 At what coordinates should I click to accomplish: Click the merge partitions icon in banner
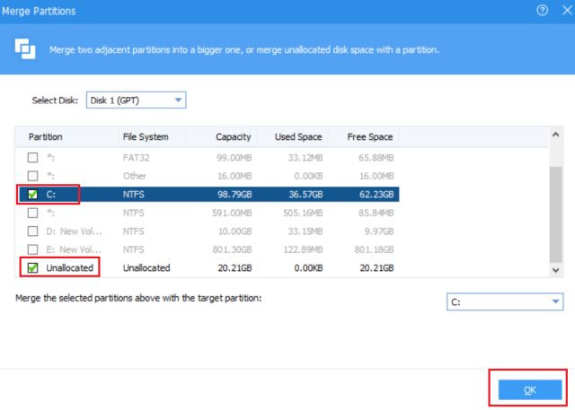tap(25, 48)
